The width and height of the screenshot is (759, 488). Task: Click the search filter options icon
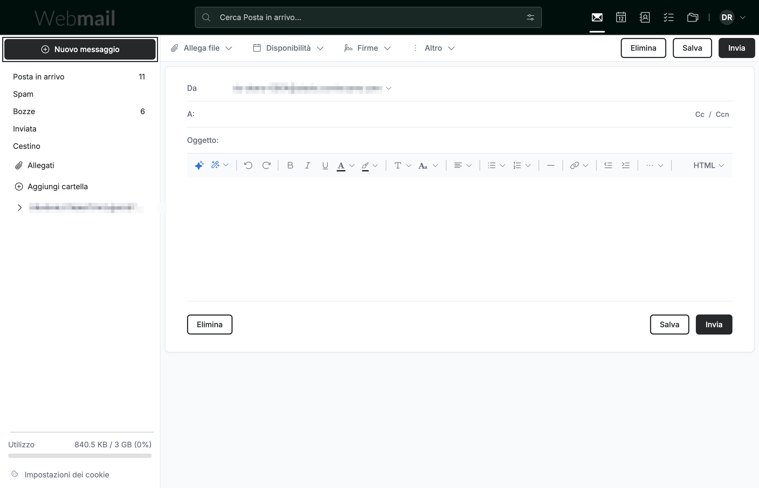pos(530,17)
